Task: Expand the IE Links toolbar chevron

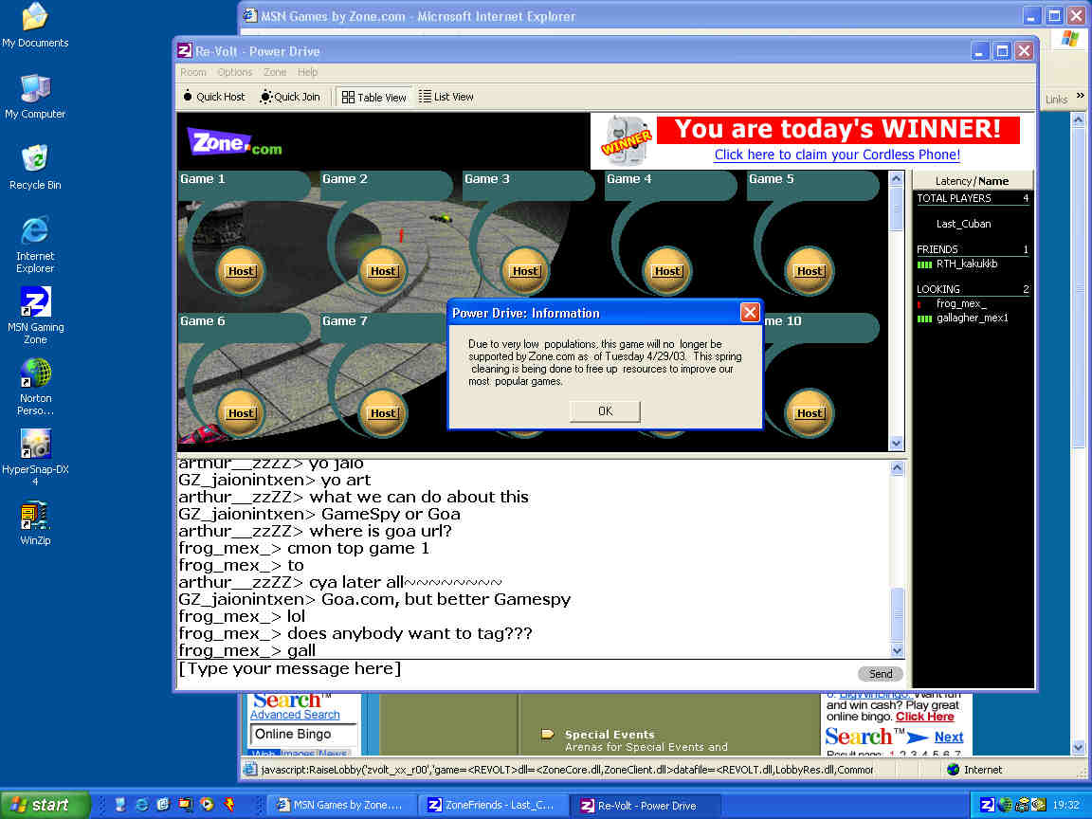Action: (1081, 96)
